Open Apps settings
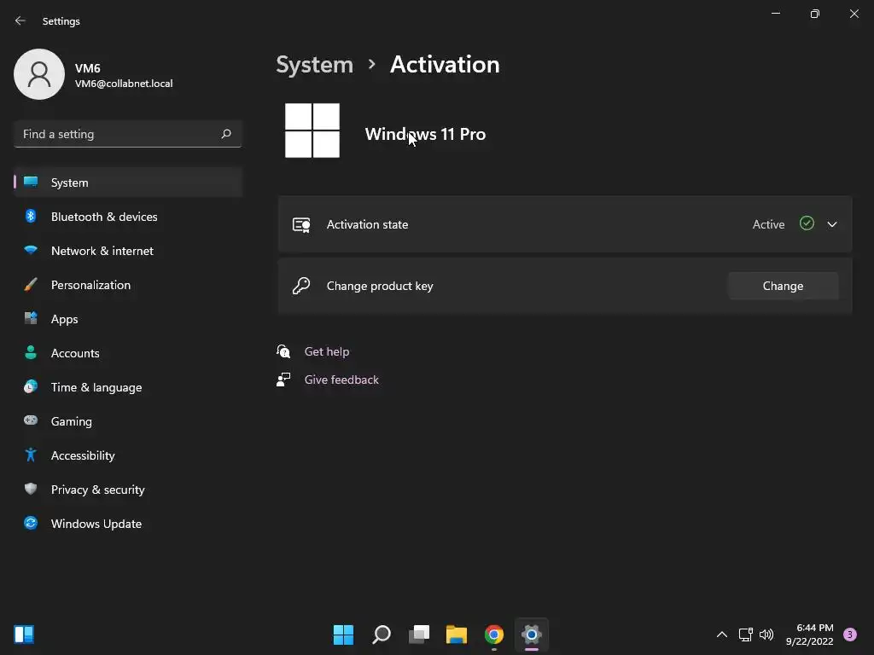Viewport: 874px width, 655px height. (128, 319)
